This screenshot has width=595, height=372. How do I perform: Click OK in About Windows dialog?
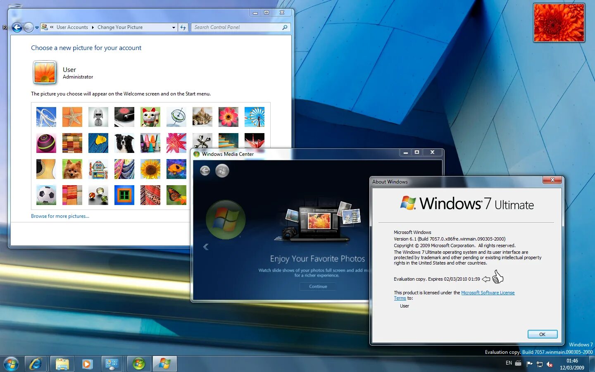coord(543,334)
